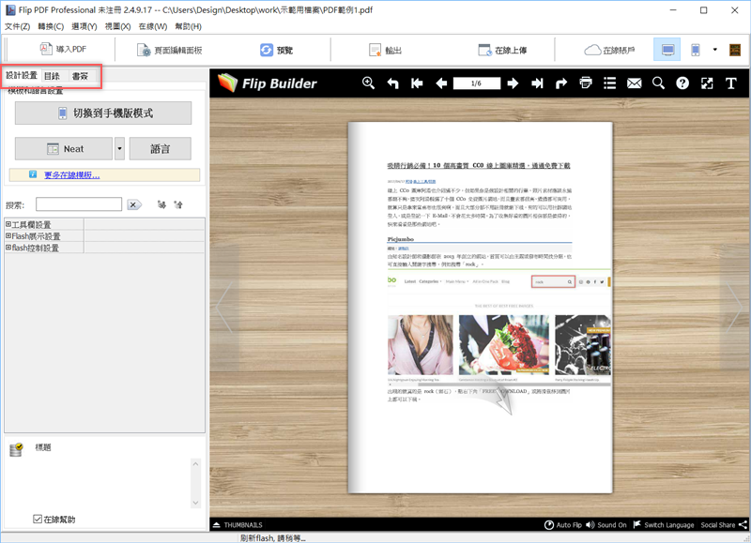Open the 文件(Z) menu
The image size is (751, 543).
tap(18, 26)
